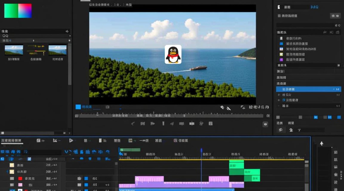Image resolution: width=344 pixels, height=191 pixels.
Task: Click the blue playhead on the timeline ruler
Action: click(201, 150)
